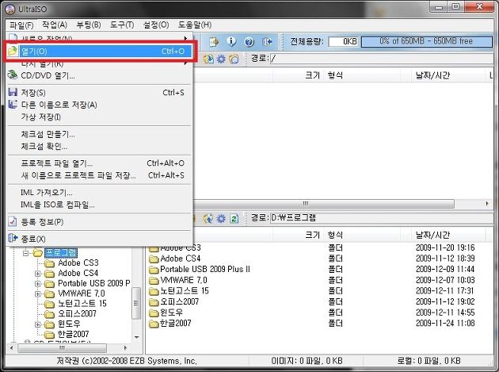Click the icon beside 다른 이름으로 저장(A)
The height and width of the screenshot is (372, 499).
(13, 104)
